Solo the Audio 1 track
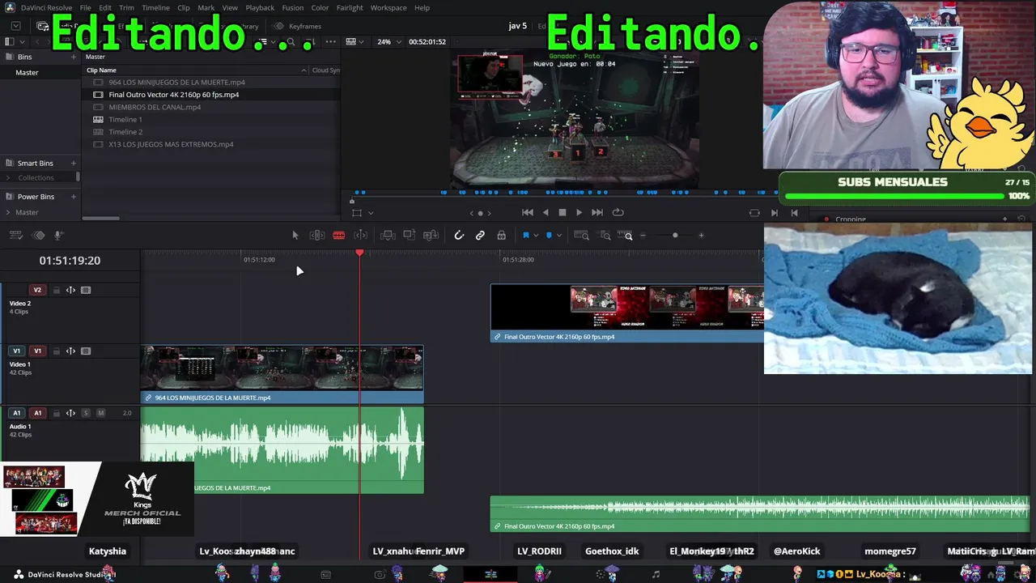This screenshot has height=583, width=1036. point(86,413)
